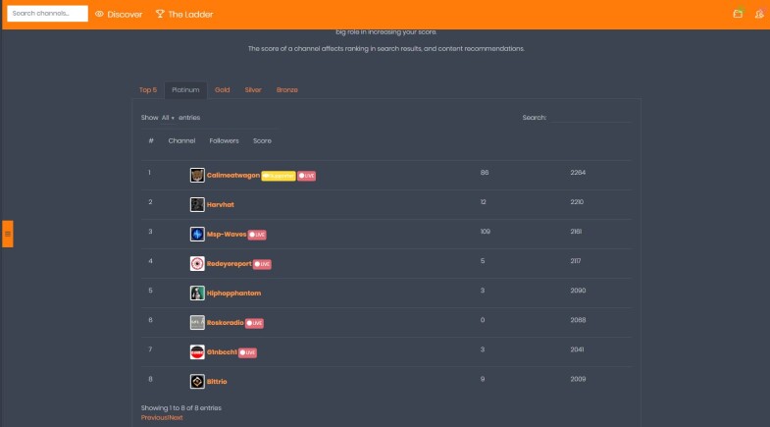
Task: Click Calimeatwagon's LIVE badge
Action: pos(306,176)
